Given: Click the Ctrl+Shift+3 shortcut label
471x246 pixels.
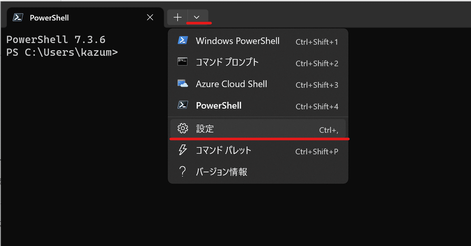Looking at the screenshot, I should tap(317, 85).
